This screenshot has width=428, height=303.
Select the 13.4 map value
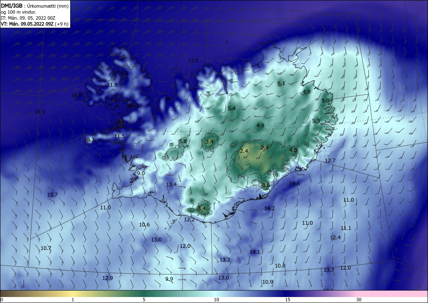pos(172,185)
